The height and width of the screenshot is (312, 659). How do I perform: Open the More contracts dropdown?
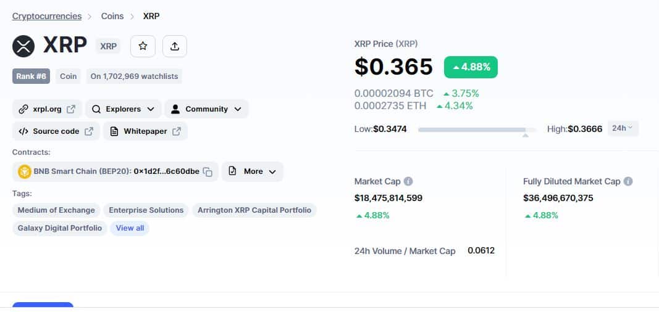(x=252, y=171)
